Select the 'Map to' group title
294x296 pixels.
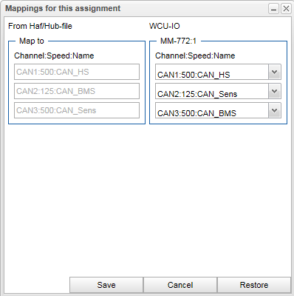[32, 41]
